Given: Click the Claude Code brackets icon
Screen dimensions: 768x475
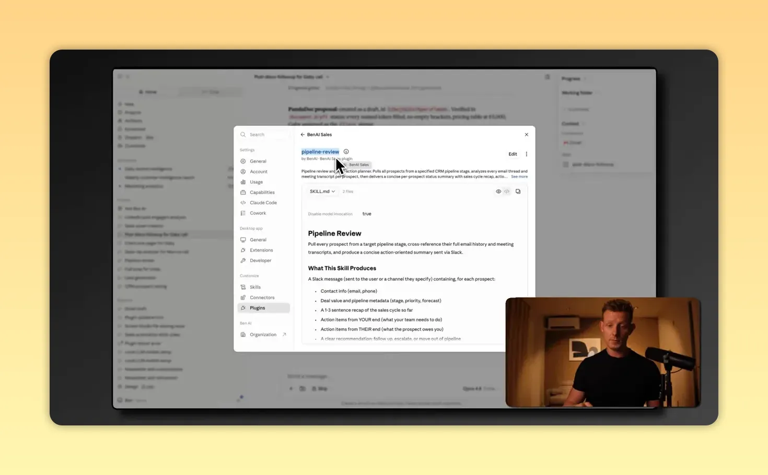Looking at the screenshot, I should coord(243,203).
